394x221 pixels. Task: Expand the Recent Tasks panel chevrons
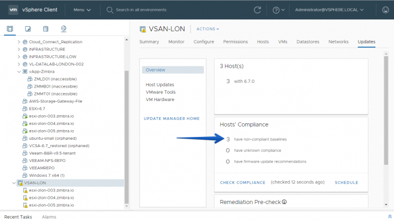pos(389,216)
